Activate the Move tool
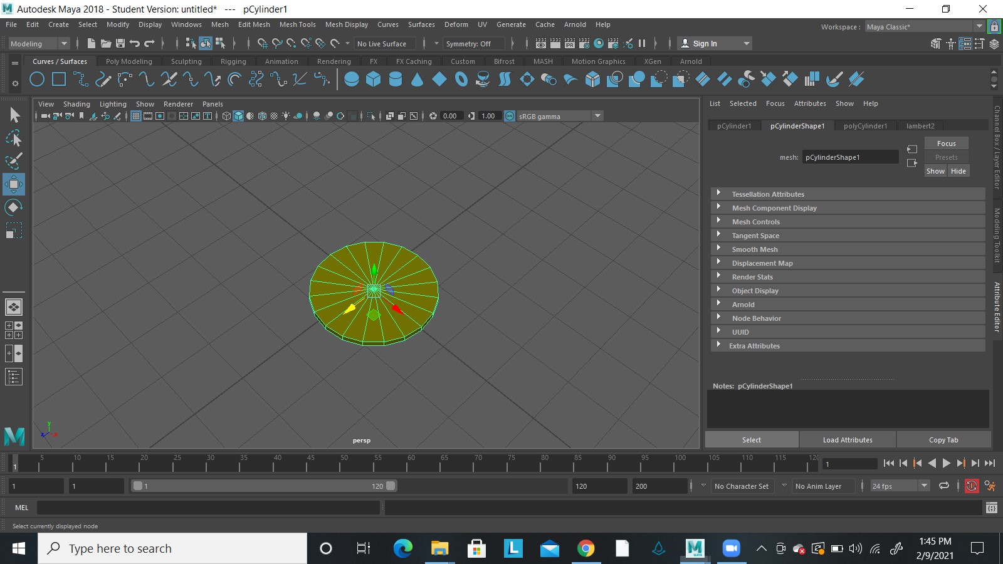Image resolution: width=1003 pixels, height=564 pixels. tap(14, 184)
